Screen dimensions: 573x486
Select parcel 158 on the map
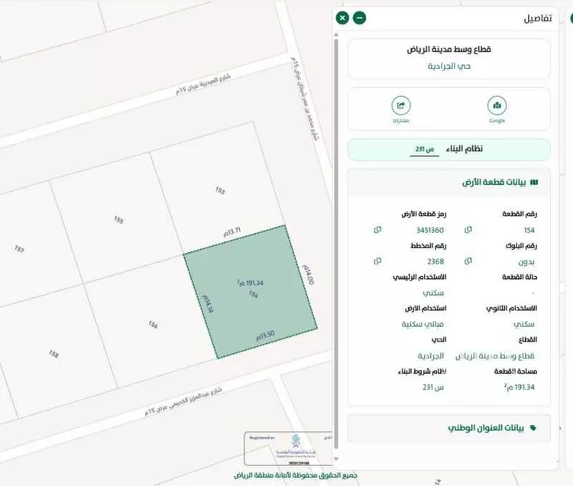(x=53, y=354)
